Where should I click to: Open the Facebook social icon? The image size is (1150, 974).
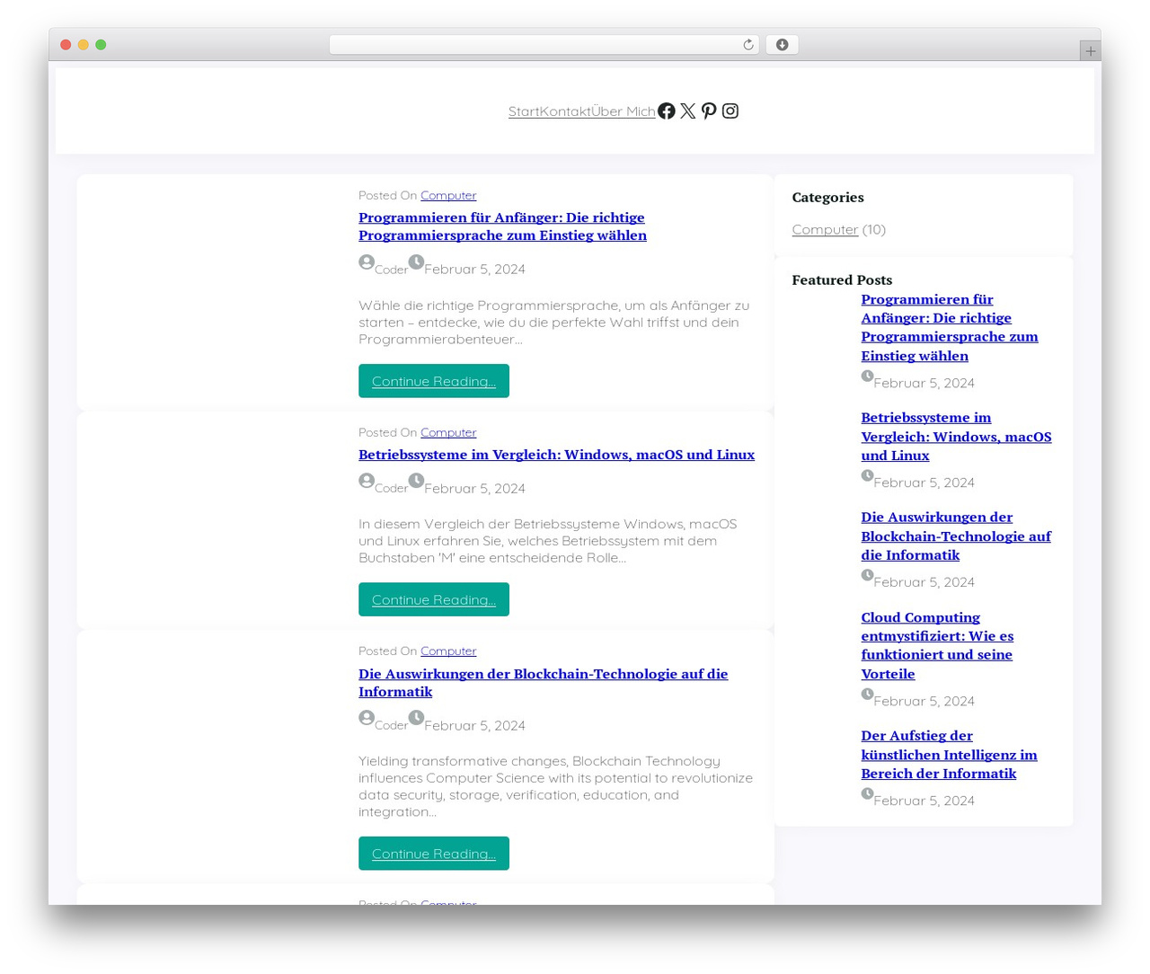pyautogui.click(x=666, y=111)
